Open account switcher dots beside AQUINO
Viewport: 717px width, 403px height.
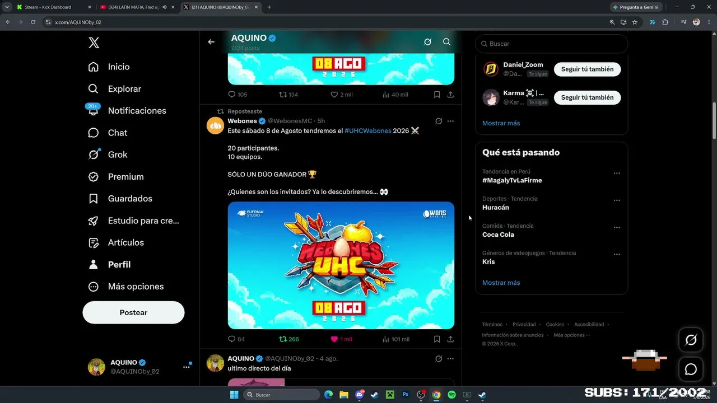pyautogui.click(x=187, y=367)
